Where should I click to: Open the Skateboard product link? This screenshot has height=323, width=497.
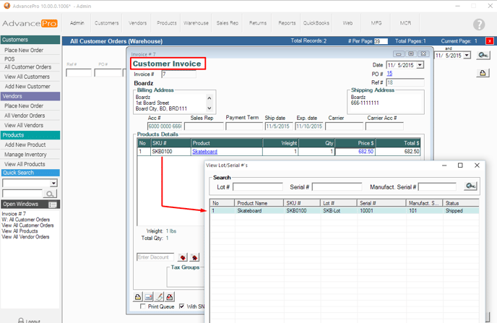204,152
